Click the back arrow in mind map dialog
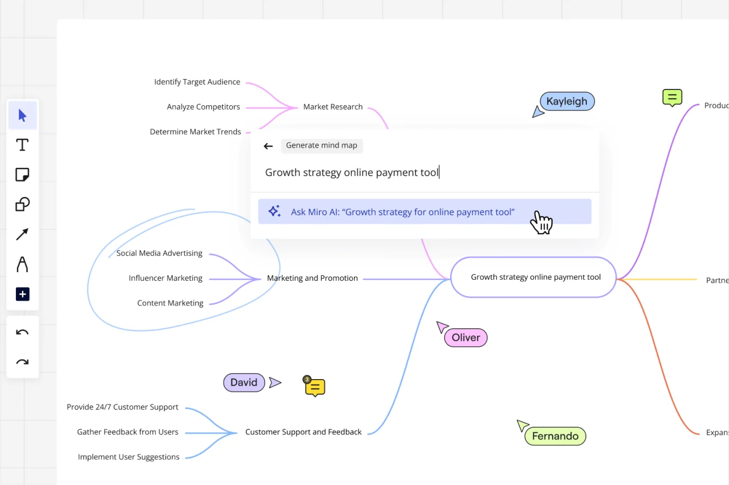Screen dimensions: 729x485 click(x=268, y=146)
